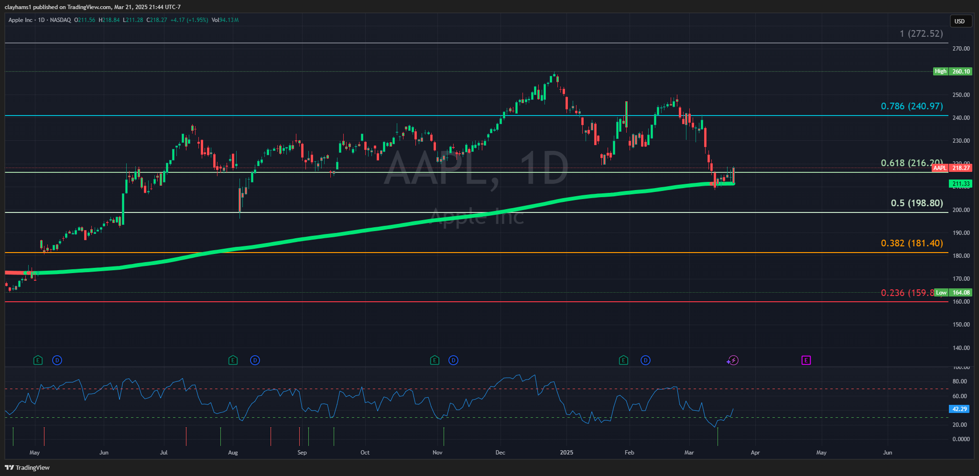Click the 2025 label on time axis

tap(566, 452)
